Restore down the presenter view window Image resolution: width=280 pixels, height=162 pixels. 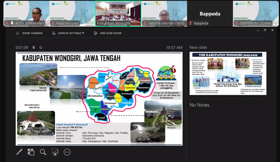[265, 30]
